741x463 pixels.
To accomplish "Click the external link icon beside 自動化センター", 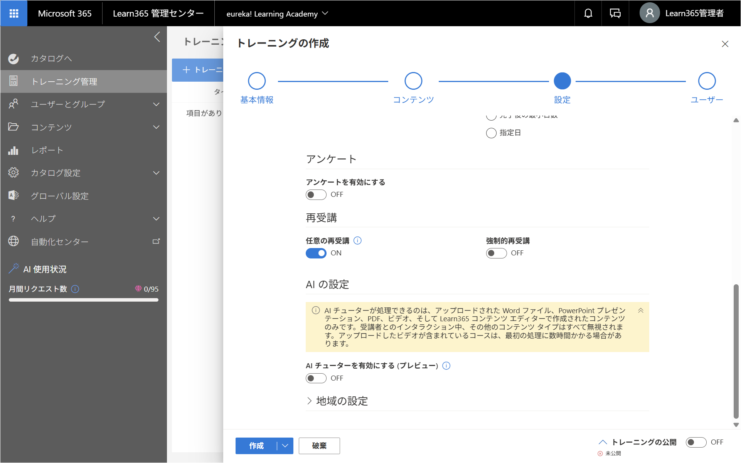I will pos(156,242).
